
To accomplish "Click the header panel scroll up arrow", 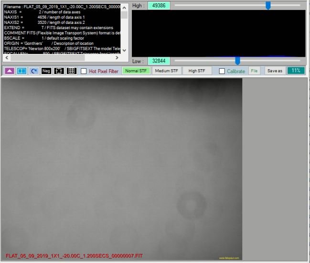I will [x=124, y=8].
